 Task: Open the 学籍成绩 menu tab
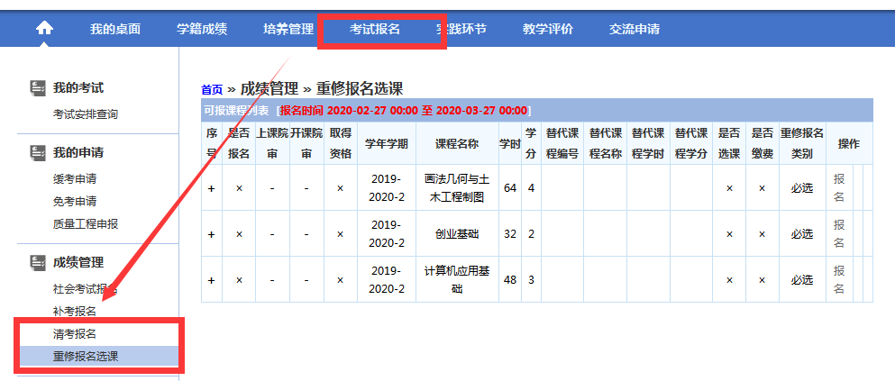pyautogui.click(x=202, y=29)
